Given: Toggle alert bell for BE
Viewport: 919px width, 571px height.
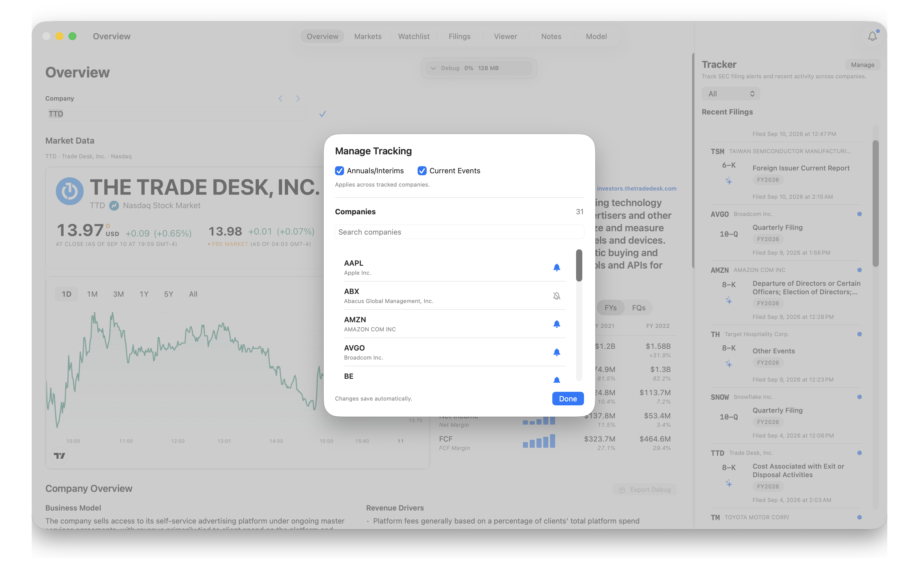Looking at the screenshot, I should [557, 380].
